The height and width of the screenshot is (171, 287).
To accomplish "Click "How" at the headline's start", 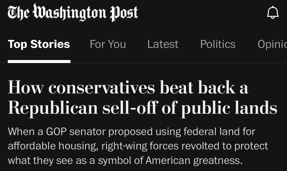I will pyautogui.click(x=26, y=87).
